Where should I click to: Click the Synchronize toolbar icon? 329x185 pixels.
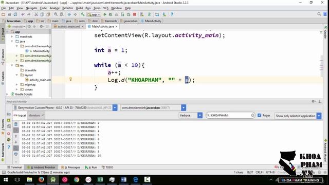[x=15, y=14]
